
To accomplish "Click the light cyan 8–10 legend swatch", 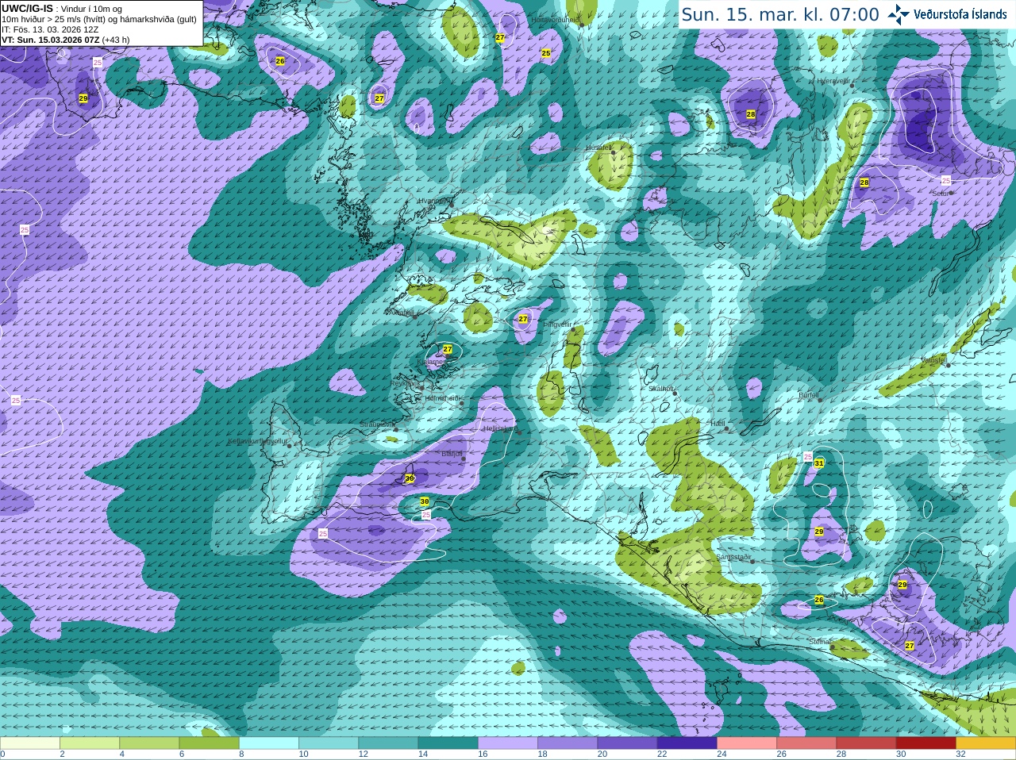I will pos(268,743).
